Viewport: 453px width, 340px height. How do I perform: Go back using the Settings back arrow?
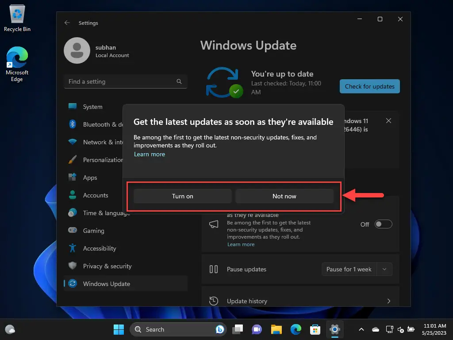click(67, 23)
